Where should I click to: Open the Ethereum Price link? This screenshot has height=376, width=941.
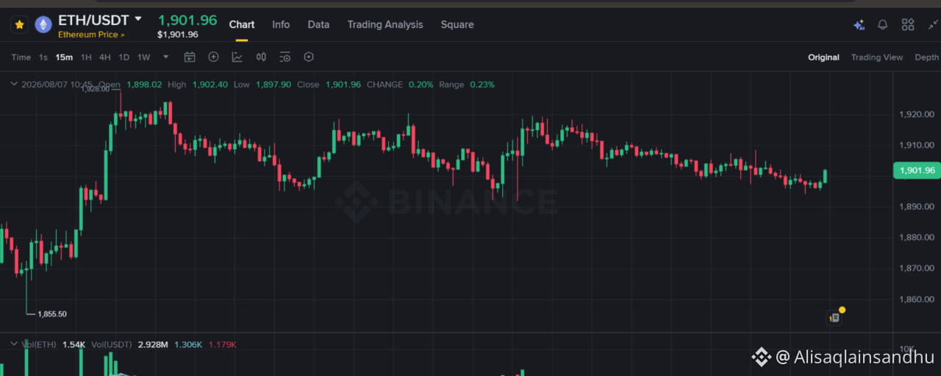[x=91, y=35]
